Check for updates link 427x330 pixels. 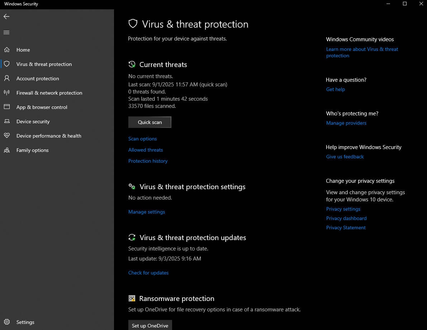pyautogui.click(x=148, y=273)
